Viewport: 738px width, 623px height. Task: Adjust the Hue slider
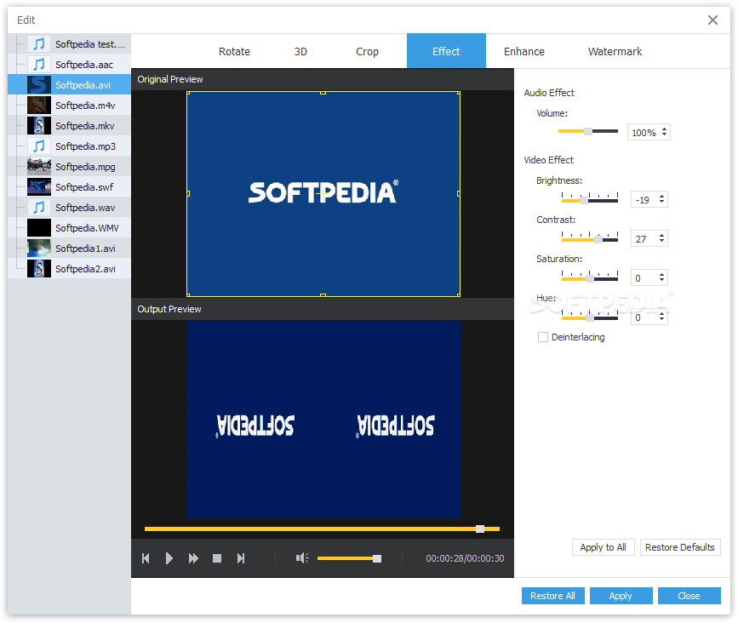tap(589, 317)
